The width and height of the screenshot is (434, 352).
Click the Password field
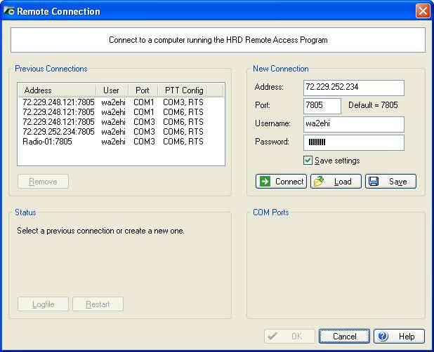[354, 142]
